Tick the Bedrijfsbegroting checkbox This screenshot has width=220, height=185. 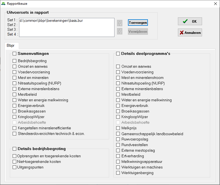pyautogui.click(x=15, y=61)
